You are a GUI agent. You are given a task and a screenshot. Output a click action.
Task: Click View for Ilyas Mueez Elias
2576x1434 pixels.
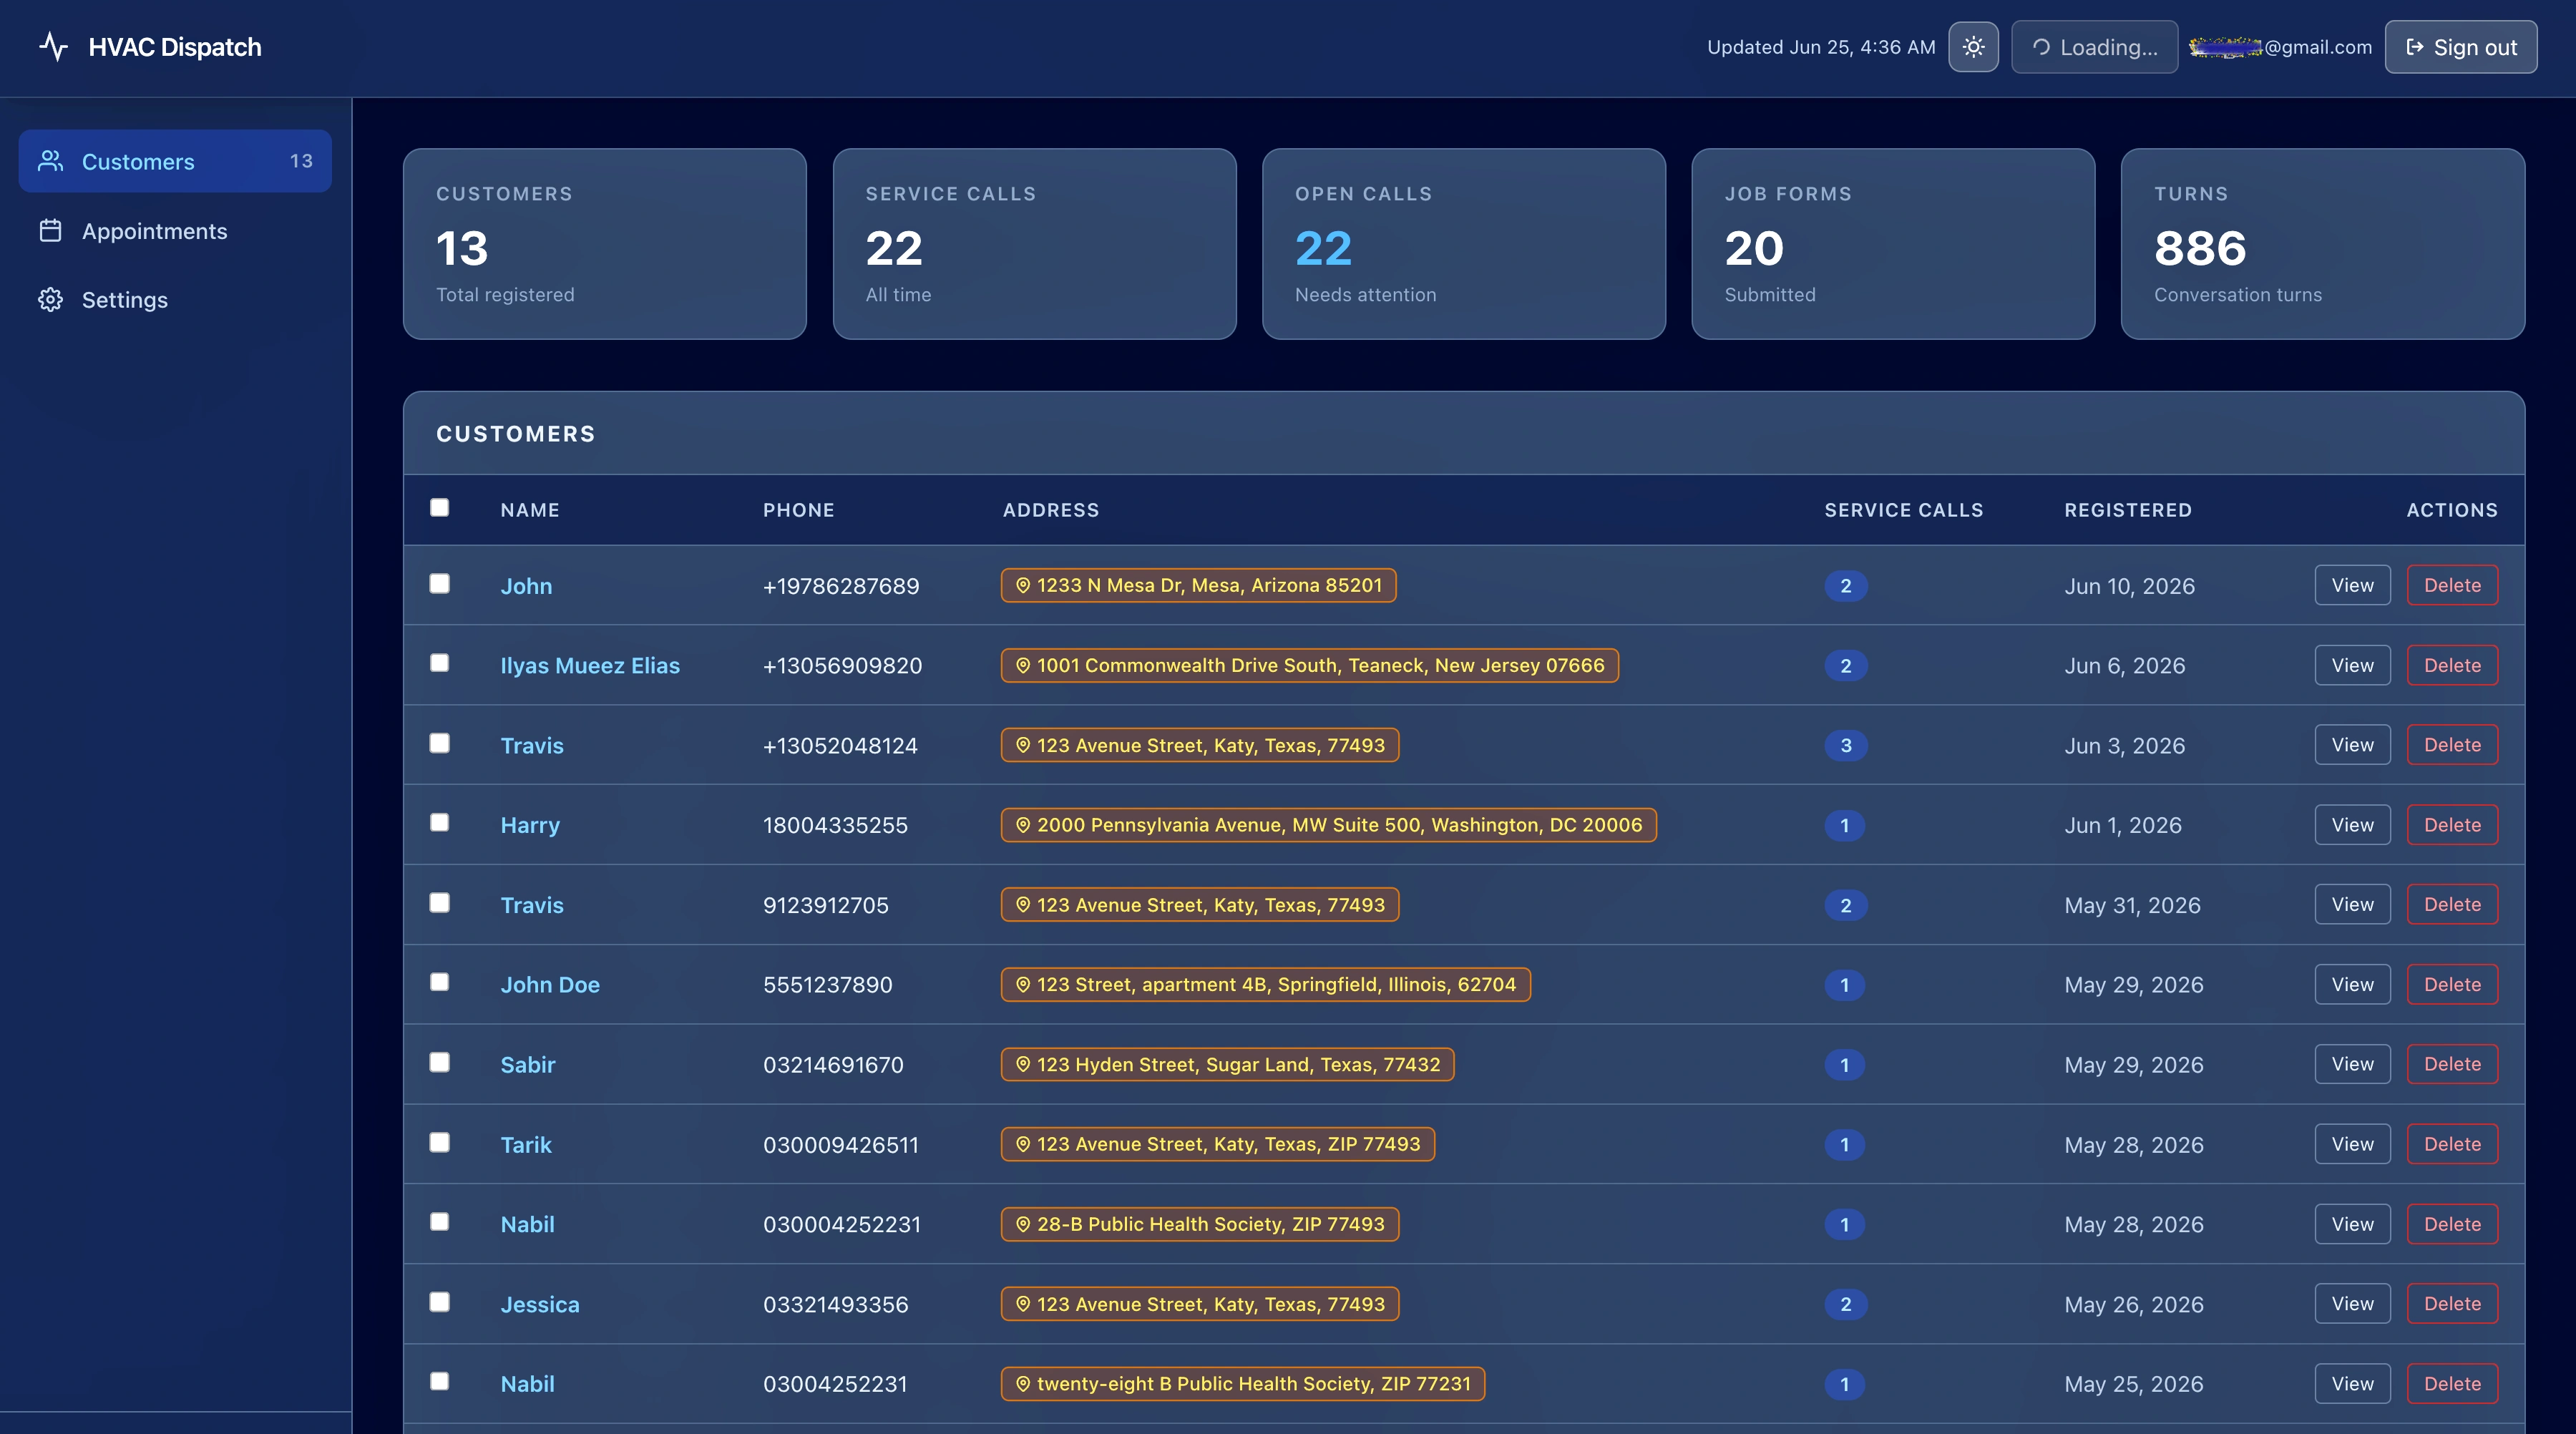pos(2352,665)
